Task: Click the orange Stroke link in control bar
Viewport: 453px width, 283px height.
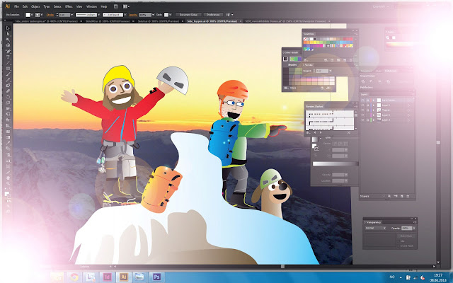Action: pyautogui.click(x=50, y=15)
